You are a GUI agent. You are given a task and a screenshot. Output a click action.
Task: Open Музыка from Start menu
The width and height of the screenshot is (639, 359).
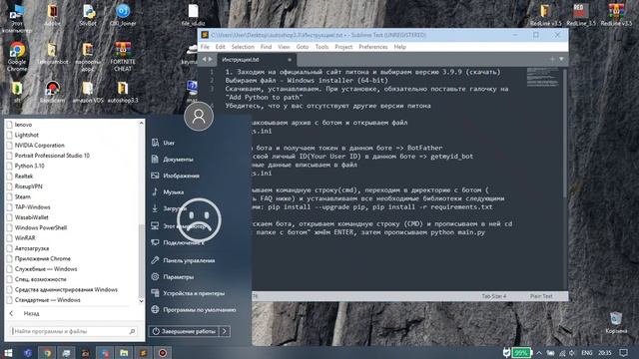tap(168, 191)
